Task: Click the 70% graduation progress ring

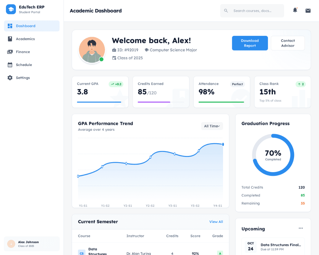Action: pos(273,155)
